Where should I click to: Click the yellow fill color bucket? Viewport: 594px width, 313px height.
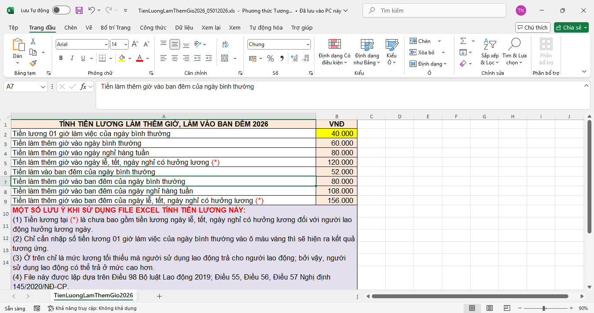(x=122, y=58)
